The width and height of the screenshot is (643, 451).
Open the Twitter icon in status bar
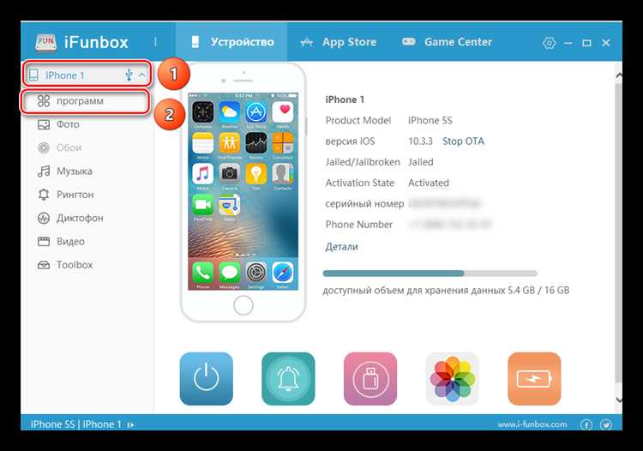point(605,424)
